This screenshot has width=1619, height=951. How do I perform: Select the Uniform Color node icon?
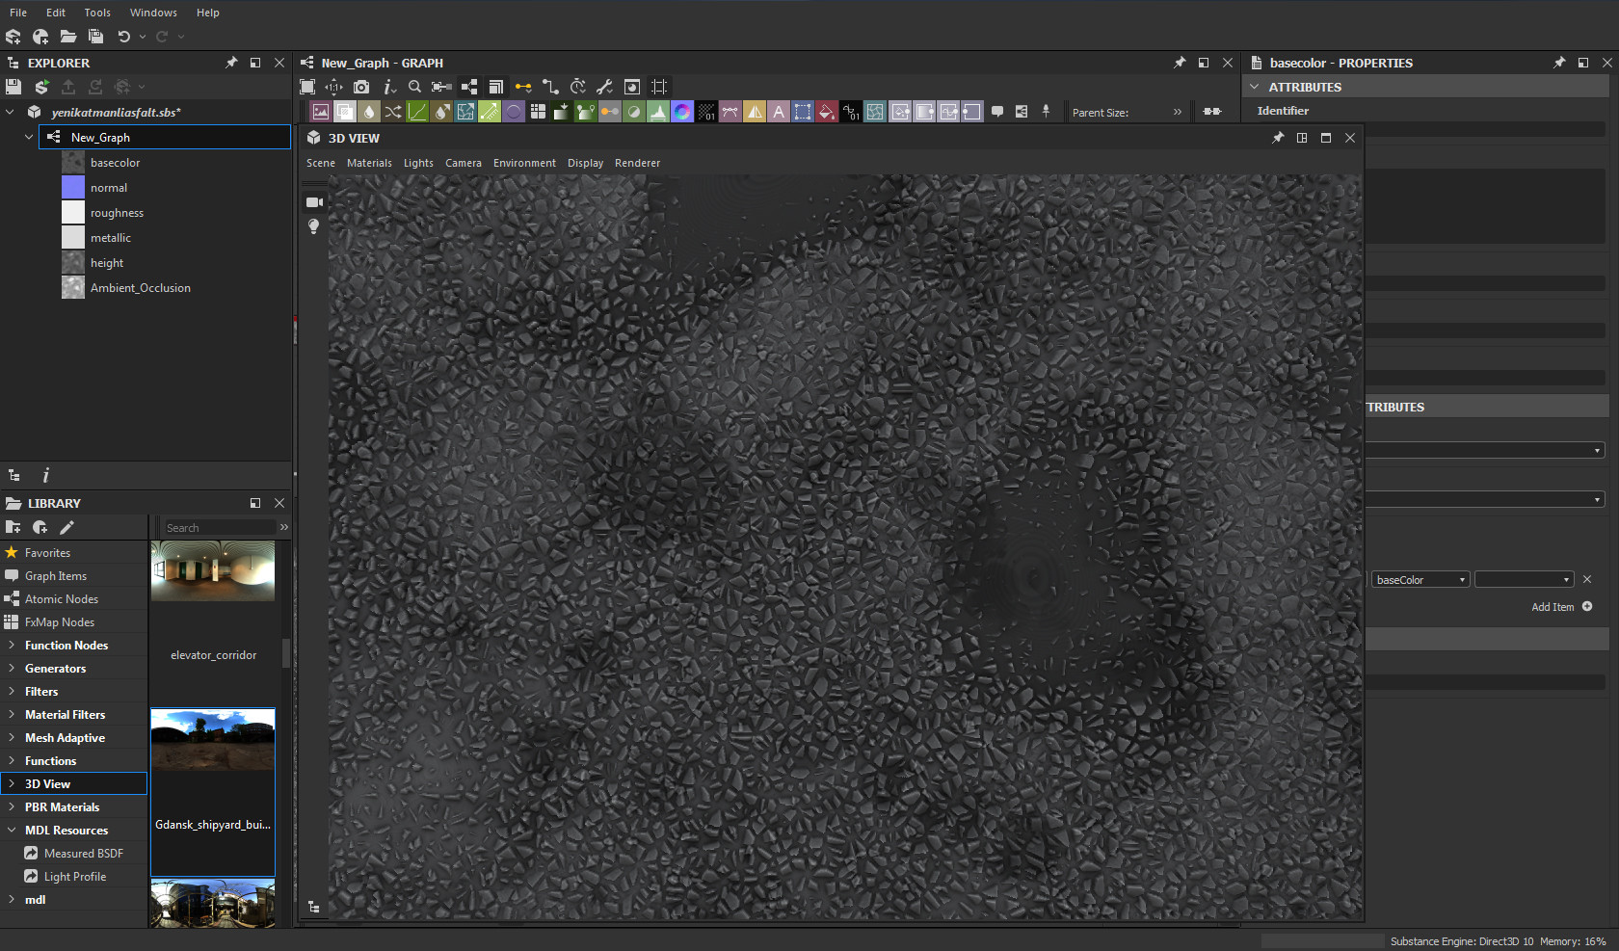pyautogui.click(x=514, y=111)
